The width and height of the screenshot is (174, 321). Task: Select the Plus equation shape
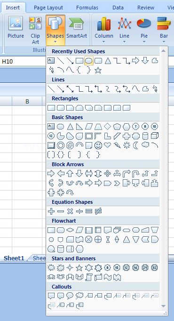51,211
